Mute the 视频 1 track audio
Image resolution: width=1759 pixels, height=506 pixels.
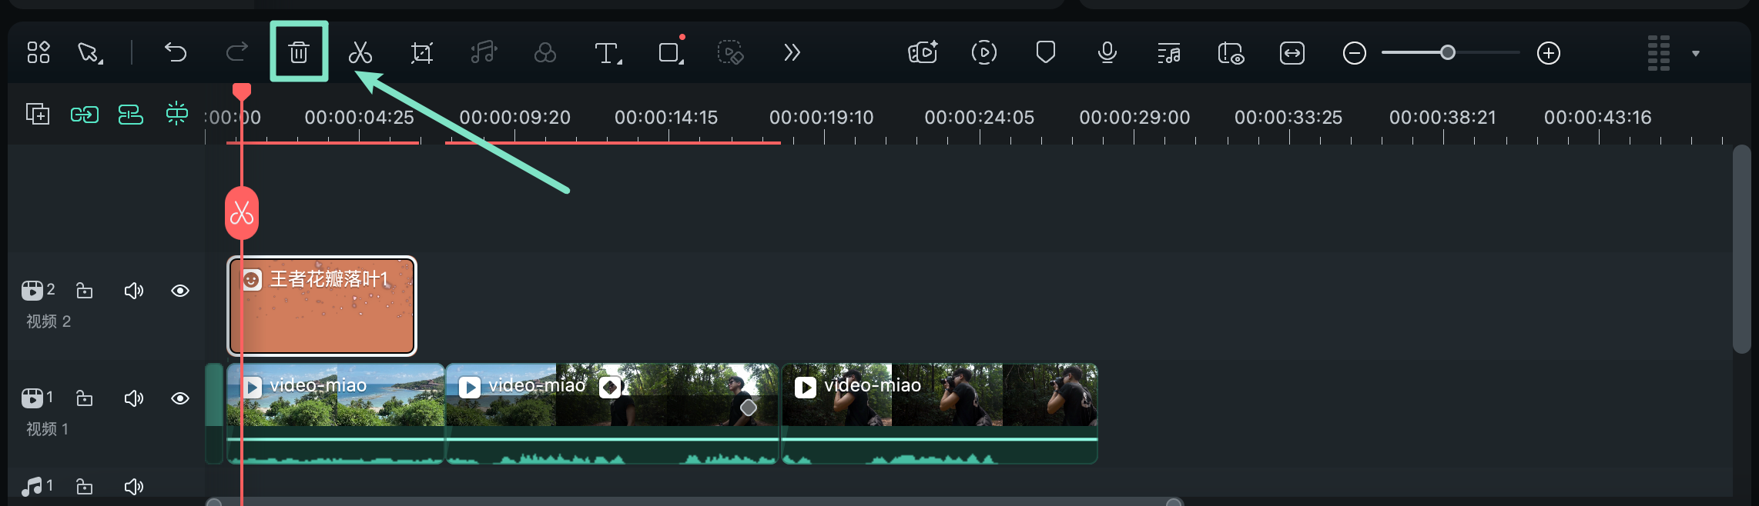point(134,398)
